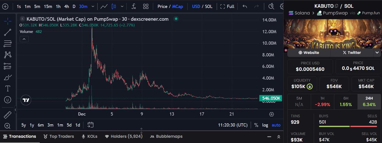Select the XABCD pattern tool
Screen dimensions: 382x143
point(8,55)
